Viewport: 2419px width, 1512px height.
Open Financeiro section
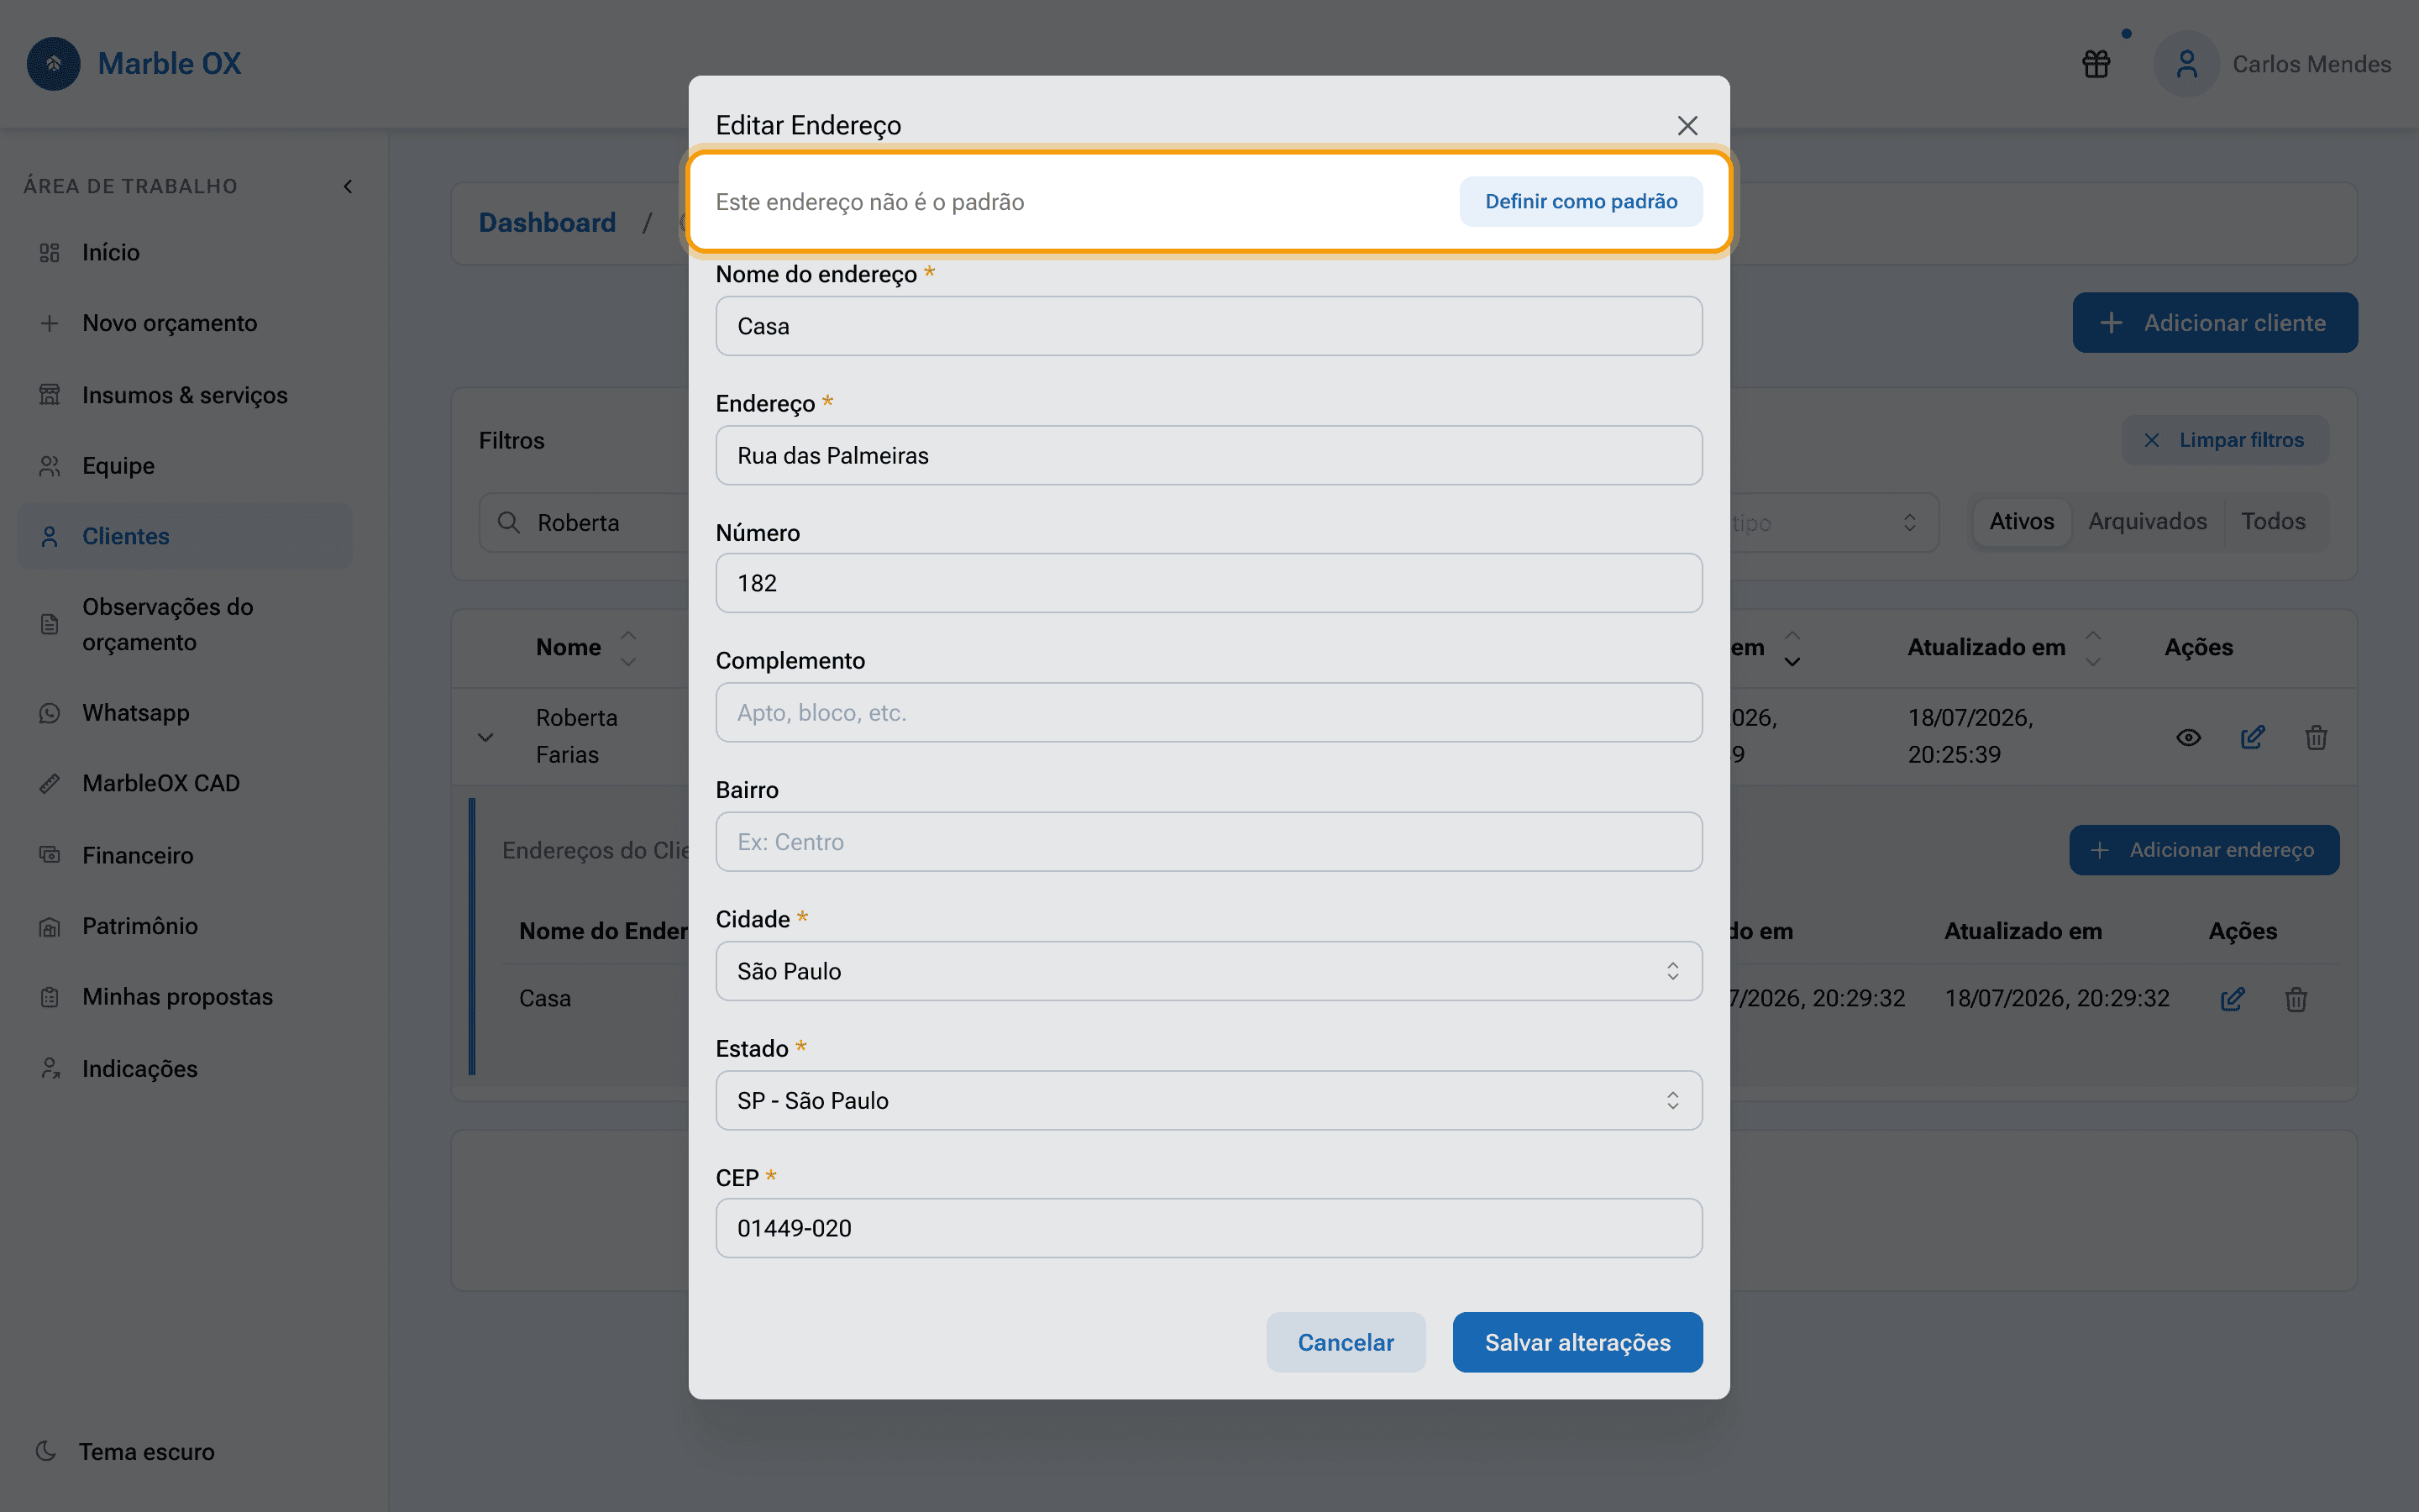pos(186,855)
